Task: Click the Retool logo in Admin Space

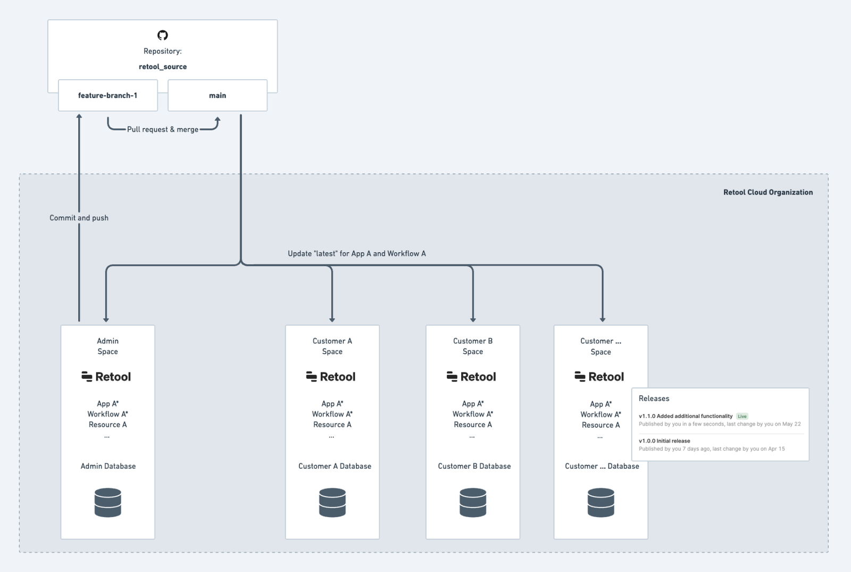Action: [x=106, y=377]
